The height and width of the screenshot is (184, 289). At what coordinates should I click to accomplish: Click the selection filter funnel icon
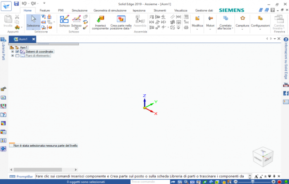pos(43,17)
